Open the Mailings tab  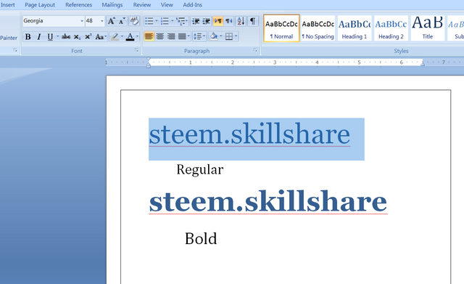pos(112,5)
